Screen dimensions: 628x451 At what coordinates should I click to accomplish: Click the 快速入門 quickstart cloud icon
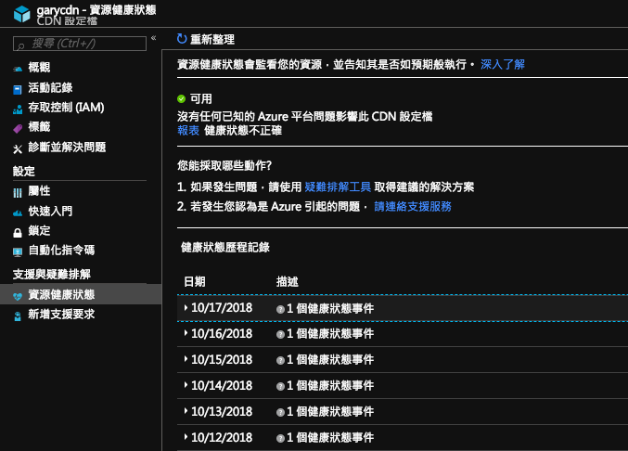[18, 213]
